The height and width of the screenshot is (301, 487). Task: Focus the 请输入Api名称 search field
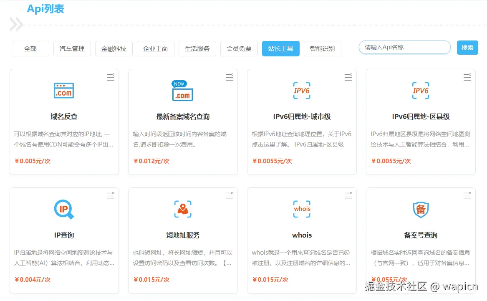pyautogui.click(x=405, y=47)
